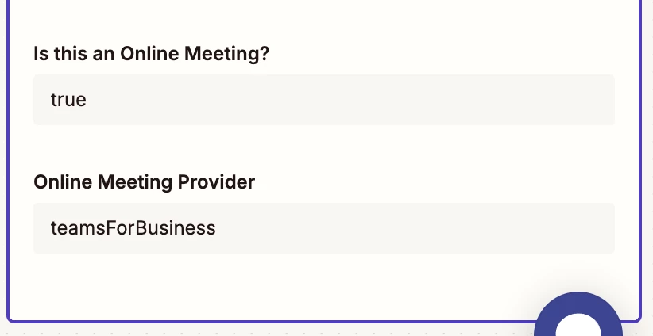Click blank panel area above first label

tap(324, 21)
